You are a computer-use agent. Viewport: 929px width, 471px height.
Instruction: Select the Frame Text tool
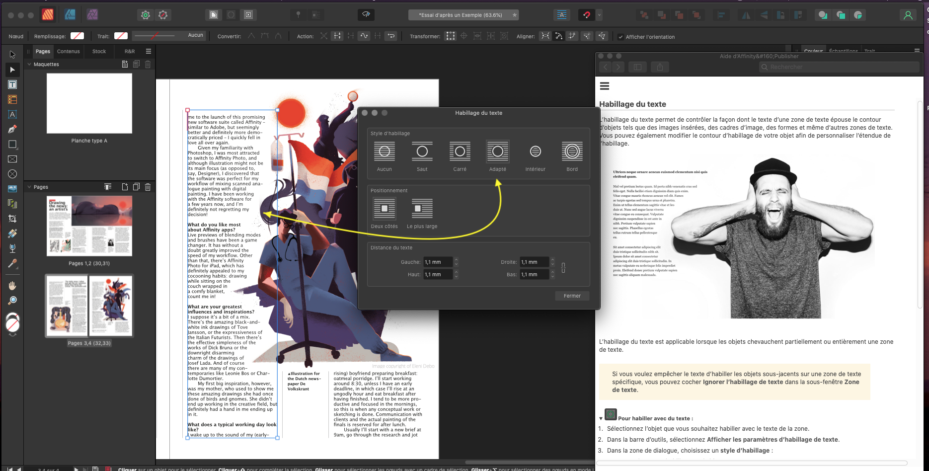click(x=12, y=84)
